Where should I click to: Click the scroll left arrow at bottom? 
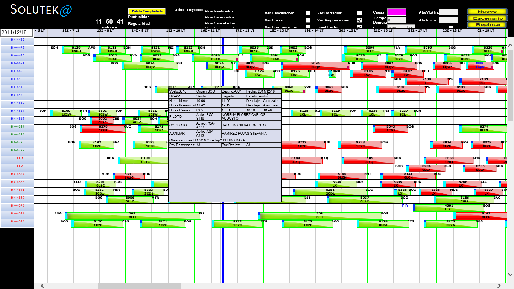[43, 286]
